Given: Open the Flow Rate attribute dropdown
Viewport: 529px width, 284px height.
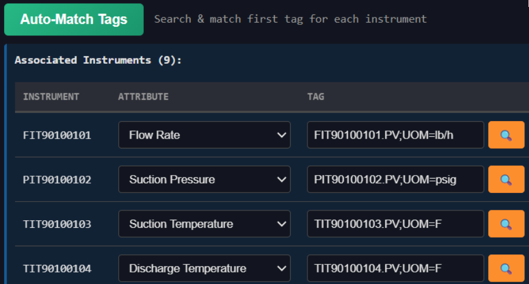Looking at the screenshot, I should [204, 135].
